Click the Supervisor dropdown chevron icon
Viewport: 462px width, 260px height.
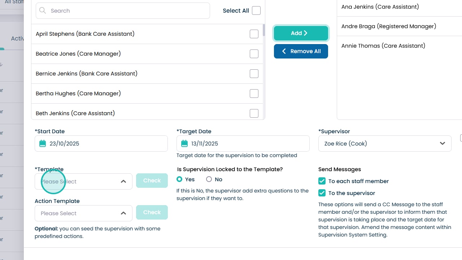click(x=443, y=143)
